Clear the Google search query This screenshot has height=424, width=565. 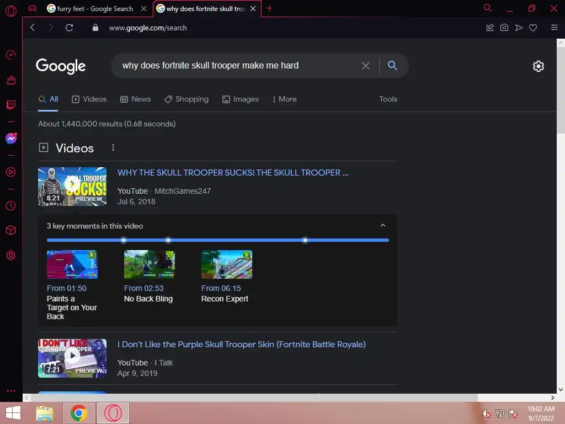click(366, 66)
